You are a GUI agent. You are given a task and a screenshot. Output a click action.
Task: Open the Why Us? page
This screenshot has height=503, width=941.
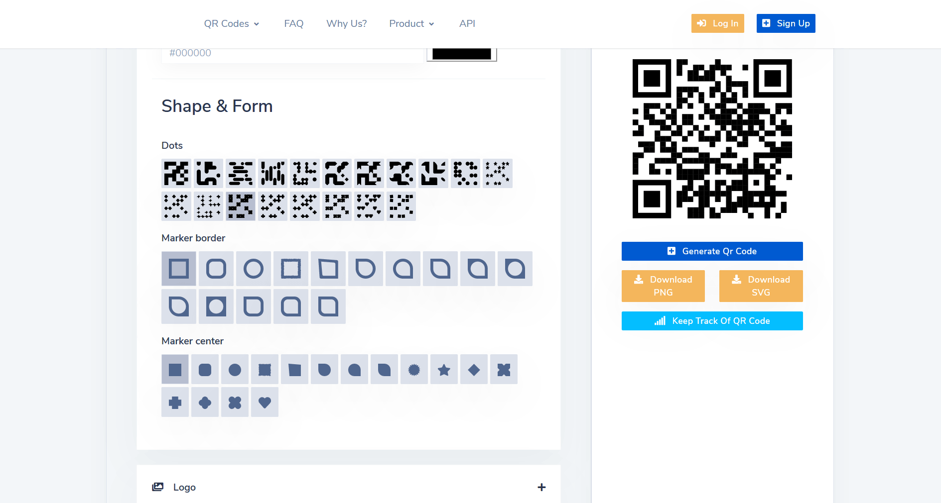pos(347,23)
